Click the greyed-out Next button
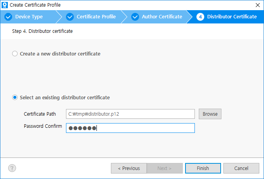The height and width of the screenshot is (179, 264). (164, 168)
